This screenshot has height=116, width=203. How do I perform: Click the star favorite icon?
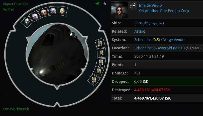105,4
